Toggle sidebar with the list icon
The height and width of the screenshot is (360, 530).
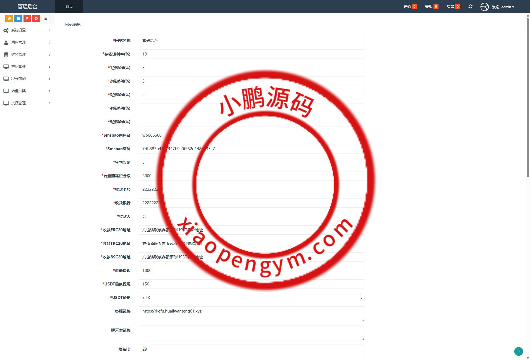pos(46,18)
